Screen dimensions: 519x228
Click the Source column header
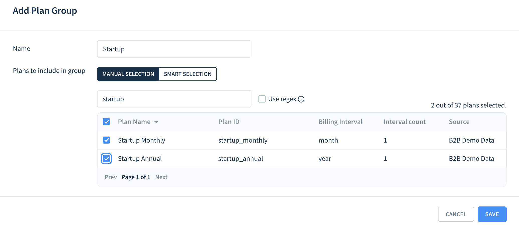pos(459,122)
